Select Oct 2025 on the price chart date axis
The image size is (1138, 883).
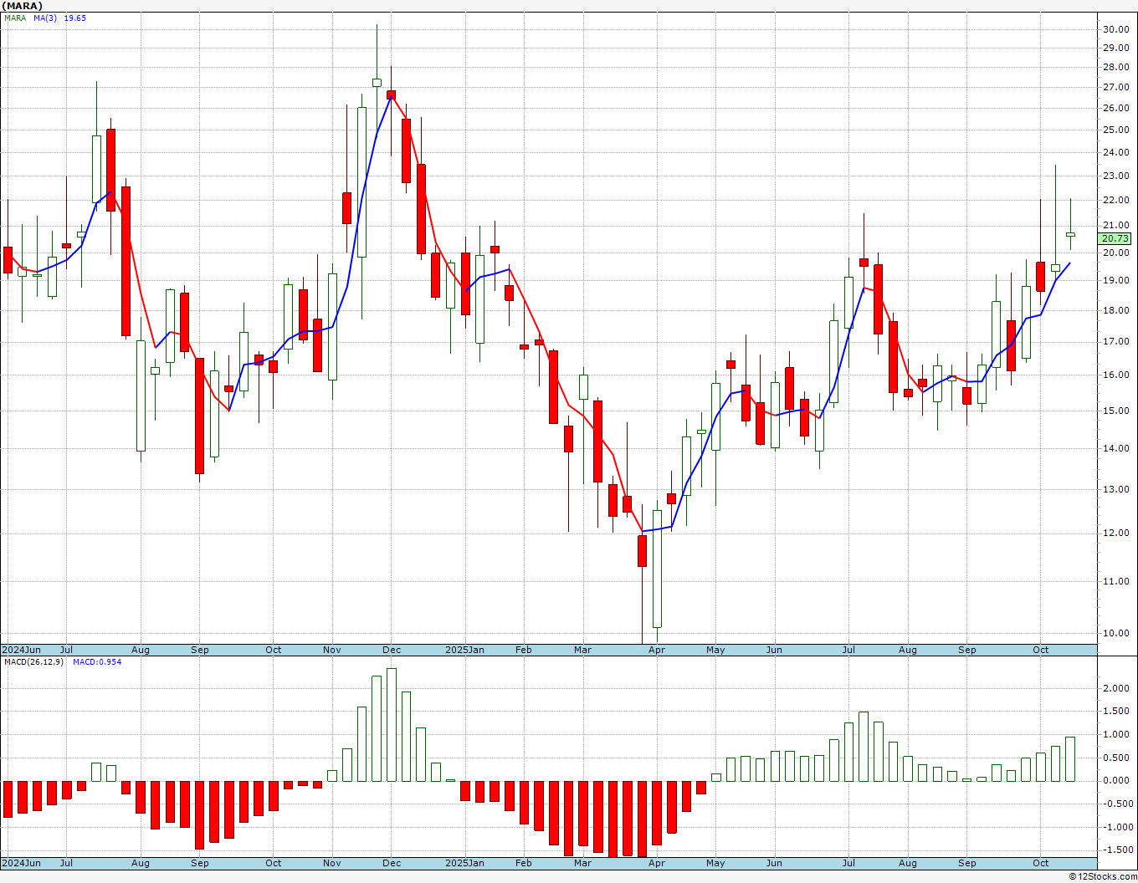(1041, 650)
